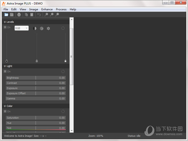Click the Print icon in toolbar

[x=19, y=15]
